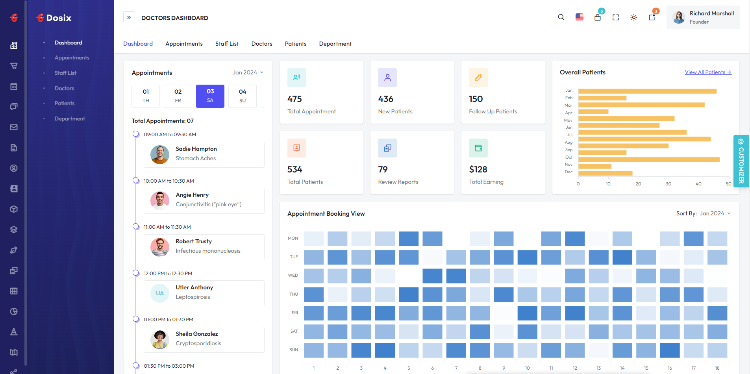Screen dimensions: 750x374
Task: Switch to the Appointments tab
Action: point(184,44)
